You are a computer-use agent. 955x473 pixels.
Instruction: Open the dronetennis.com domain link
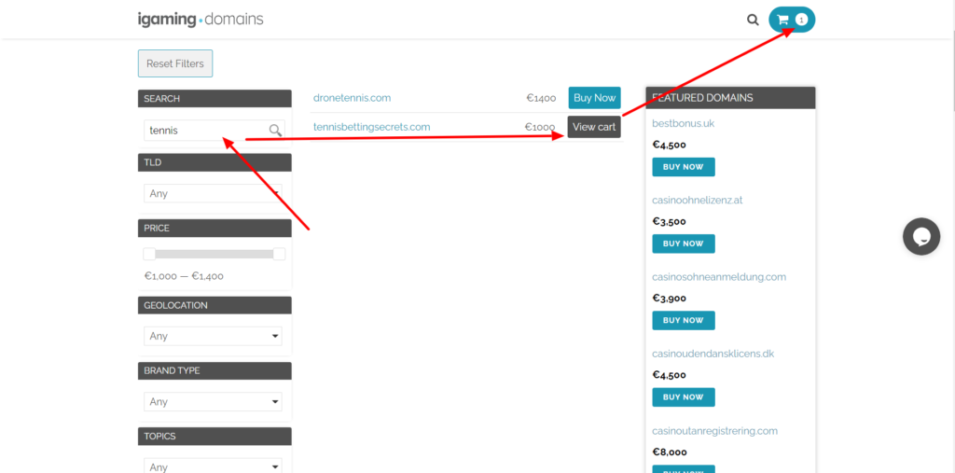coord(352,98)
